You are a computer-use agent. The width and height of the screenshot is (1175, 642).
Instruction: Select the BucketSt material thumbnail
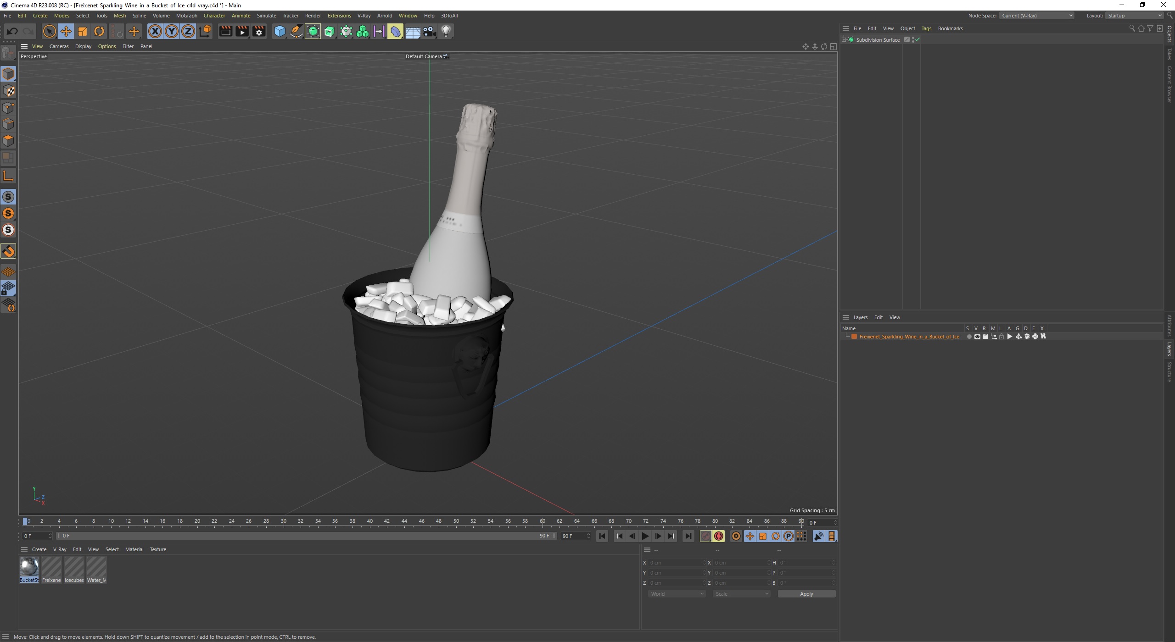click(x=29, y=570)
